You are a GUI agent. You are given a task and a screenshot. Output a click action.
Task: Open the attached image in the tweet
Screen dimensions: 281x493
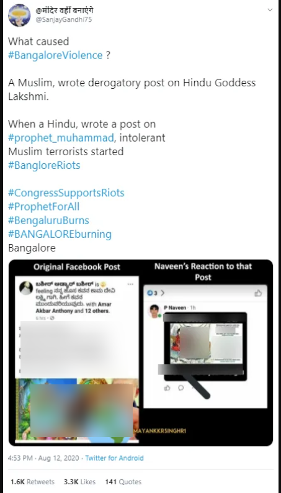pyautogui.click(x=141, y=353)
